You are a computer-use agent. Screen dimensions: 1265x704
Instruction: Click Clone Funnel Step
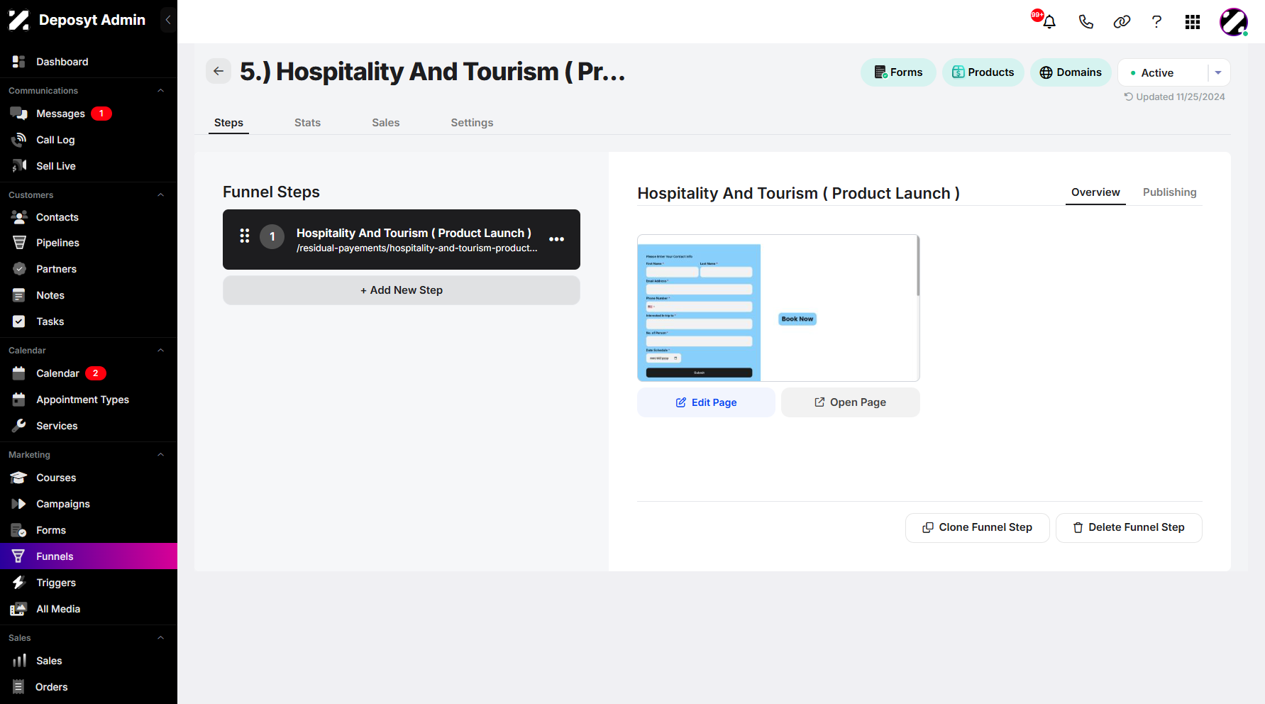(977, 527)
